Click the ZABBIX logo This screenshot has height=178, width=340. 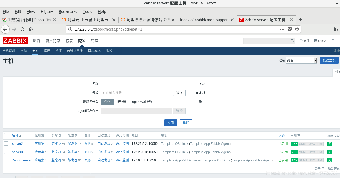pos(15,41)
